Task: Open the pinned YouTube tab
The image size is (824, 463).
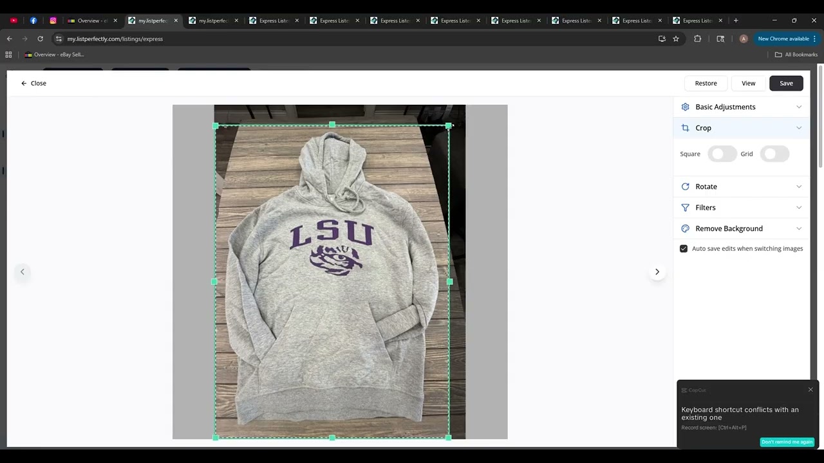Action: (x=14, y=21)
